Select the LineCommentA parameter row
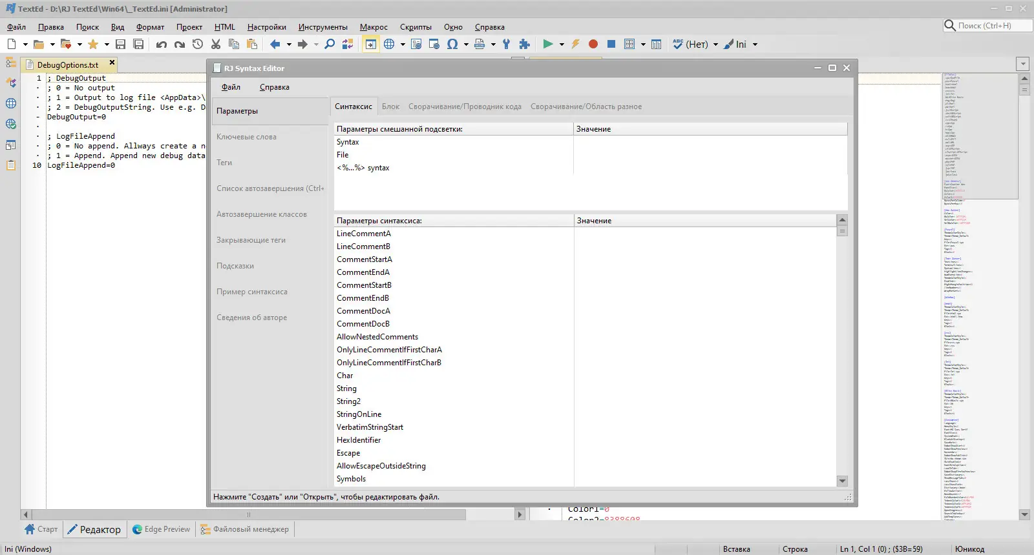Viewport: 1034px width, 555px height. [585, 234]
